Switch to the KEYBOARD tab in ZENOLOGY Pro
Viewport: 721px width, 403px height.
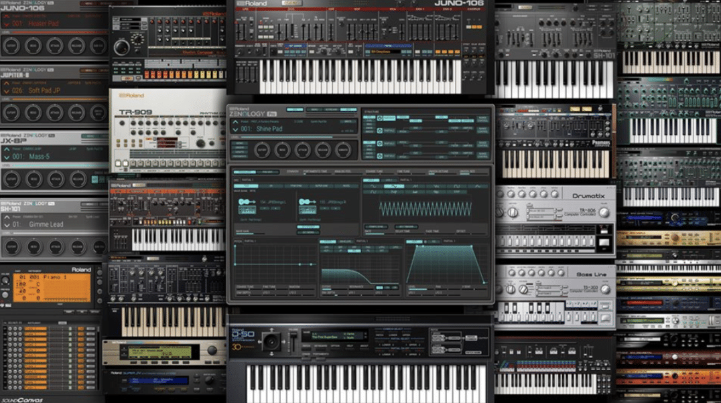pos(331,110)
